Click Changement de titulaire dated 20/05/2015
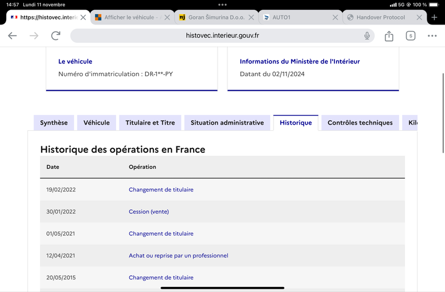The width and height of the screenshot is (445, 292). pyautogui.click(x=161, y=278)
